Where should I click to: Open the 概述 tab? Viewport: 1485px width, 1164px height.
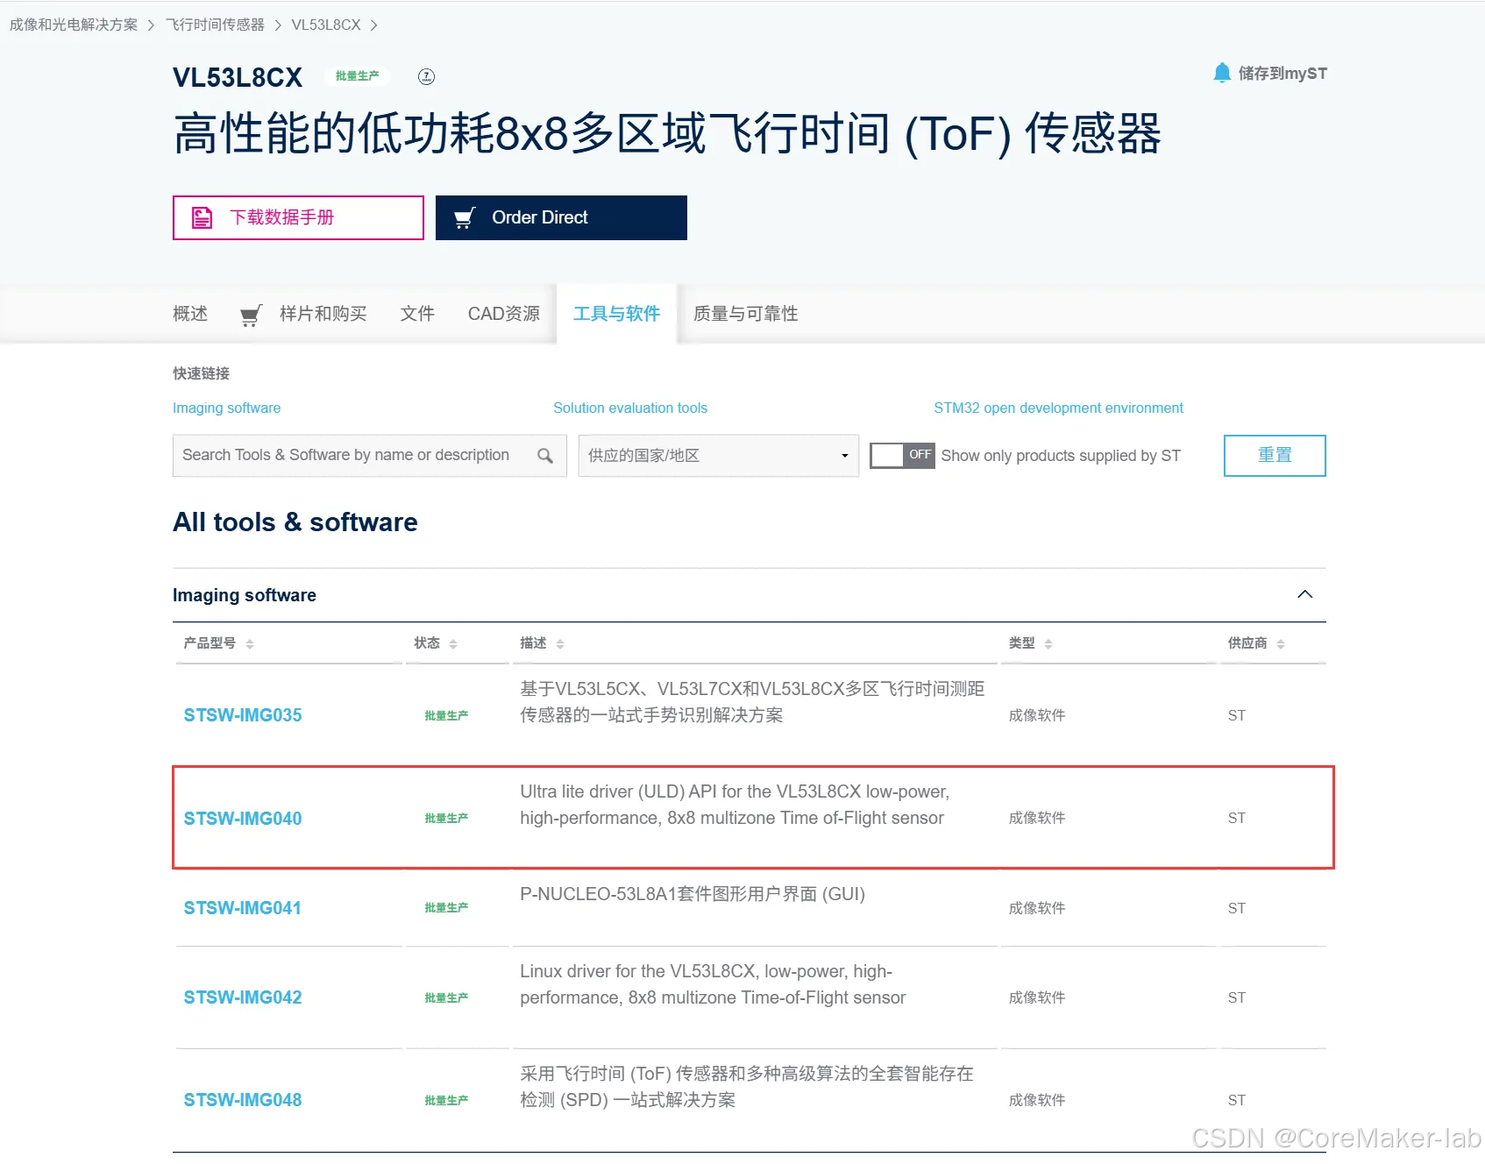click(x=190, y=314)
